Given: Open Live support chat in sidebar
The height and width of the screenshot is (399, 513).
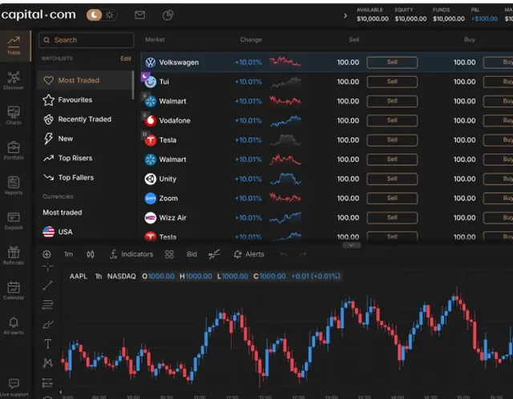Looking at the screenshot, I should pos(14,388).
